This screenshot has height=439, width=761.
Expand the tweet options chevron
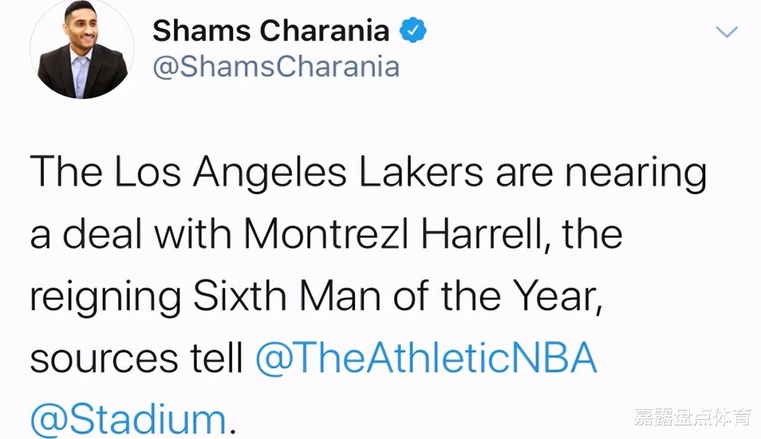click(727, 31)
